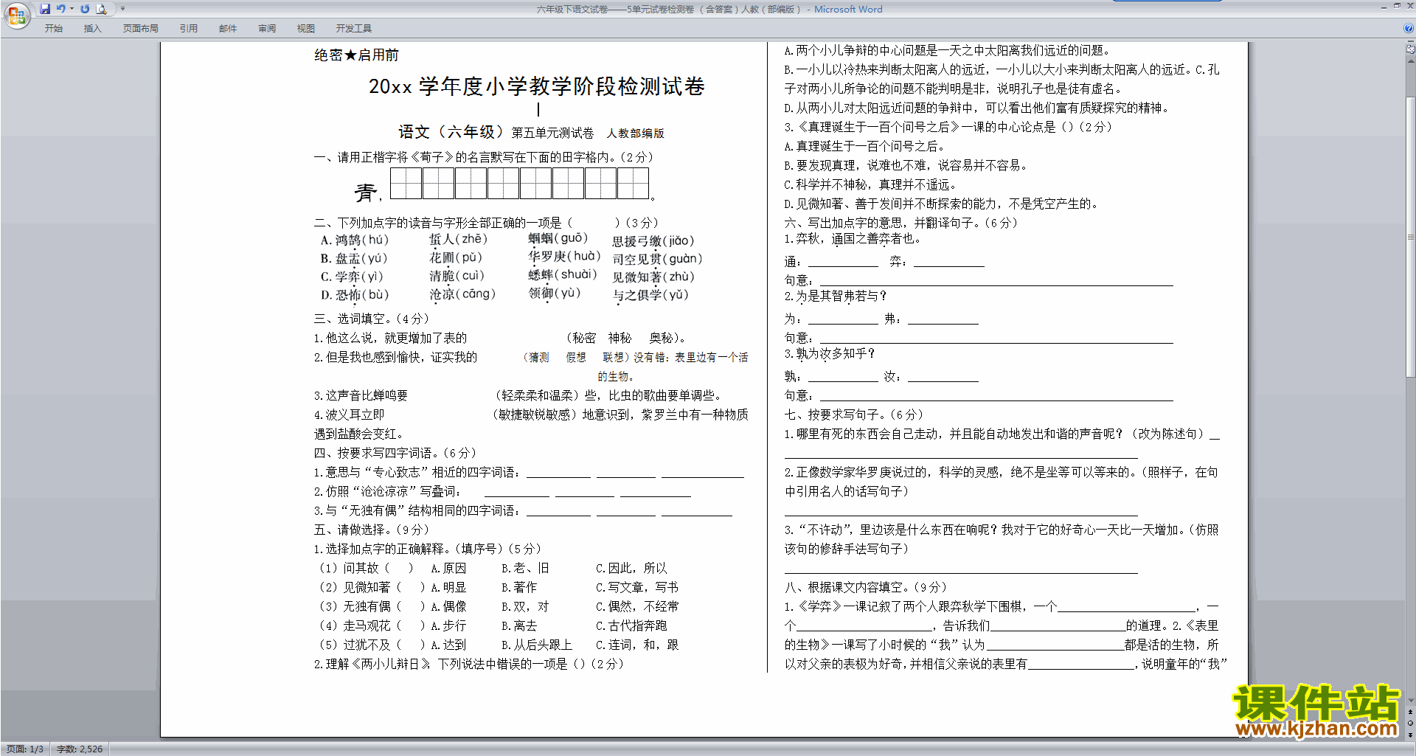1416x756 pixels.
Task: Open Word Help question mark icon
Action: pyautogui.click(x=1409, y=28)
